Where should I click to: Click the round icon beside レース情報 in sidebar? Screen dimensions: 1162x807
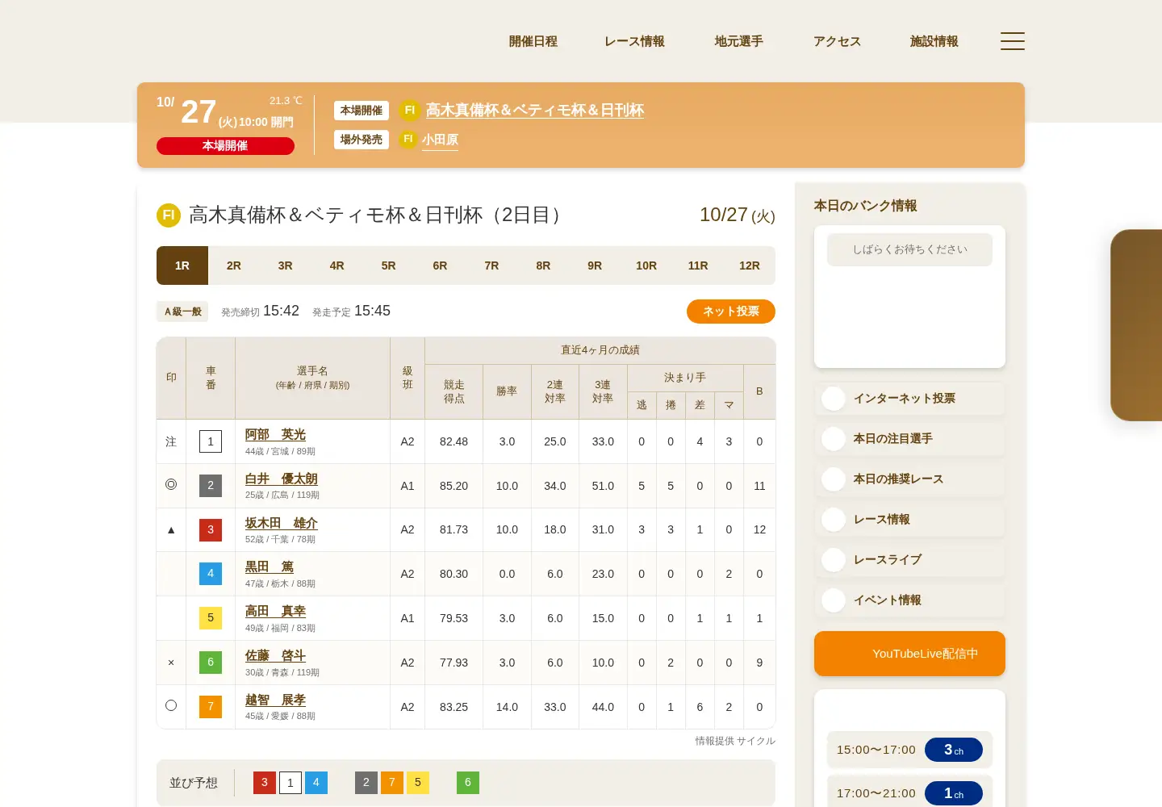click(x=834, y=519)
